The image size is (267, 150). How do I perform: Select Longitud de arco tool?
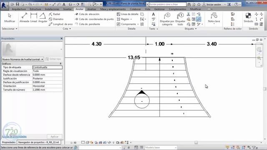point(60,24)
